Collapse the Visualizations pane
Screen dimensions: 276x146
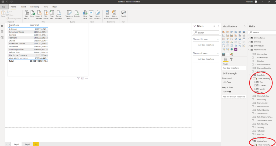coord(245,26)
